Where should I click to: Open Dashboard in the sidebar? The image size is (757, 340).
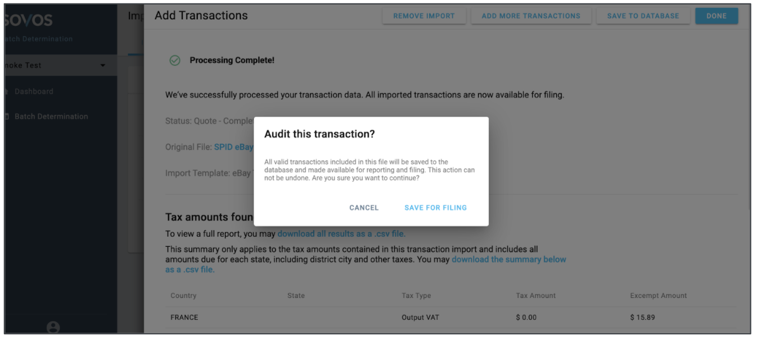pyautogui.click(x=34, y=91)
